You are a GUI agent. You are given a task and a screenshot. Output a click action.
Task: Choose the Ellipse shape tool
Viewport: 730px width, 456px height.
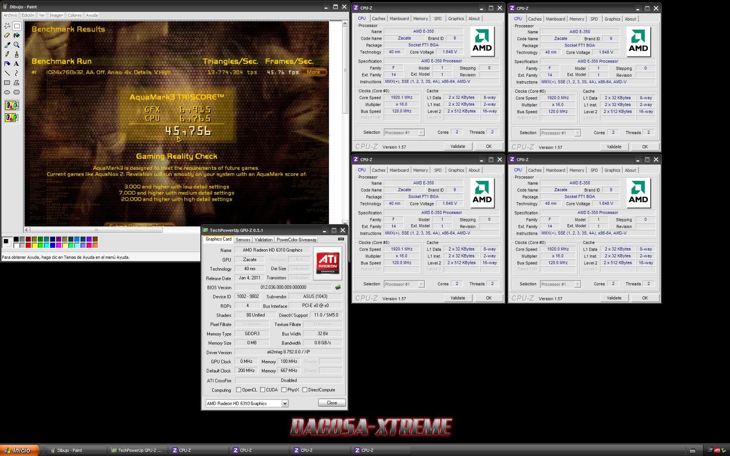[7, 92]
